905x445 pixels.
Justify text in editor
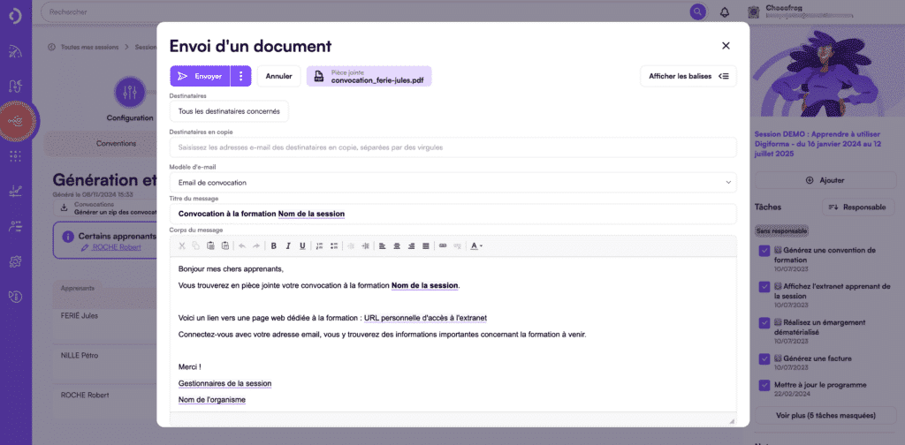click(x=425, y=246)
